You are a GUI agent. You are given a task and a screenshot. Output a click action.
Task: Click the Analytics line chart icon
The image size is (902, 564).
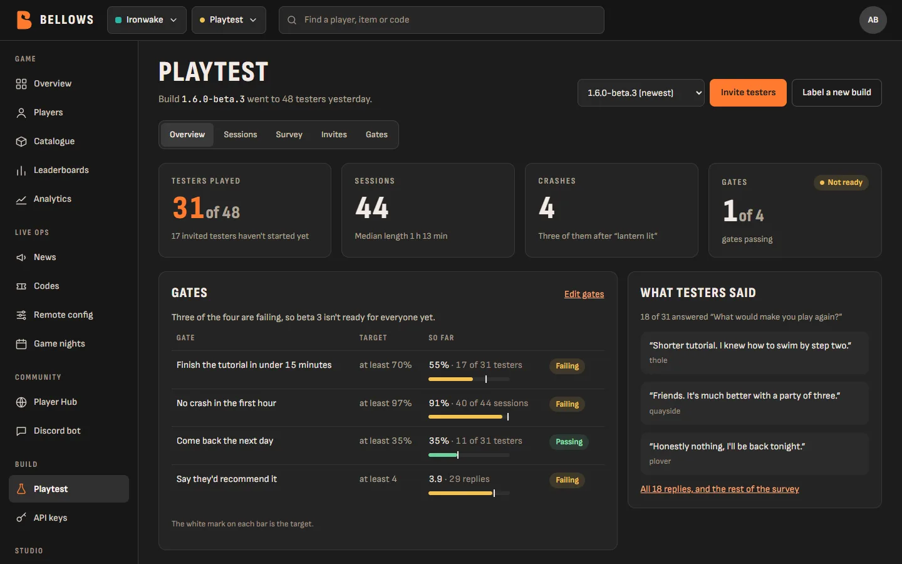click(21, 199)
